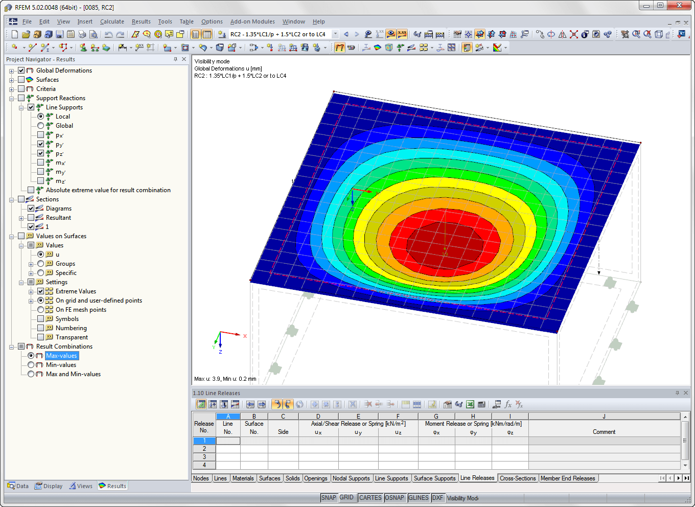Select the On FE mesh points radio button
Screen dimensions: 695x507
41,310
